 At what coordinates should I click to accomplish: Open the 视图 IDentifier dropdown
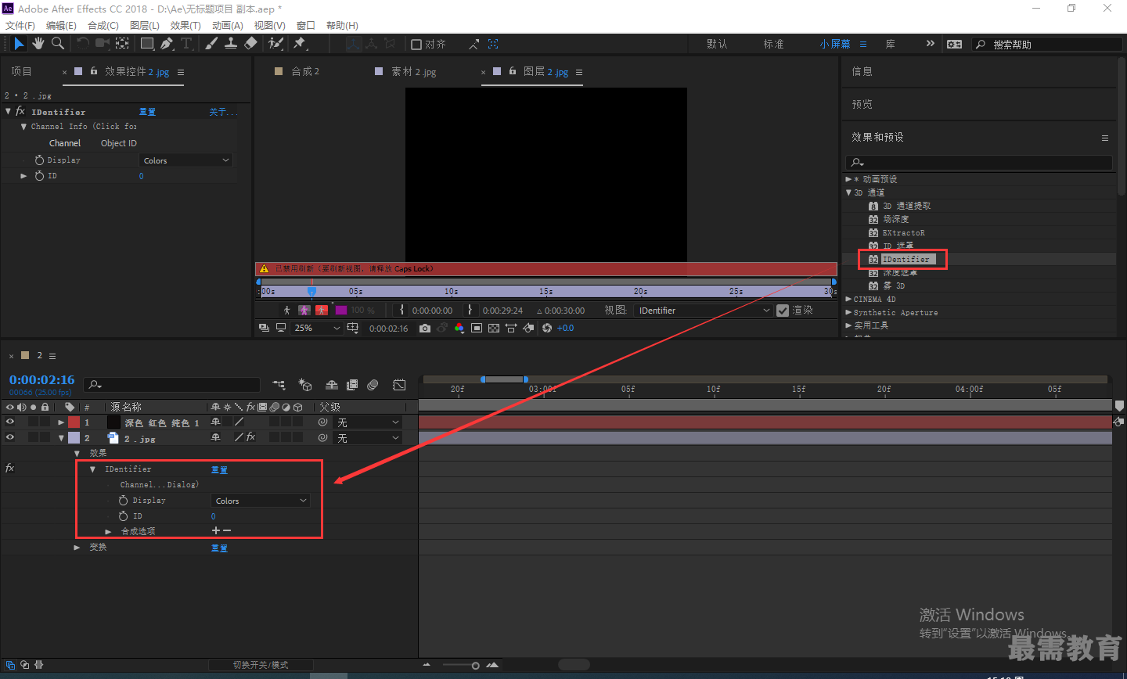(x=704, y=311)
